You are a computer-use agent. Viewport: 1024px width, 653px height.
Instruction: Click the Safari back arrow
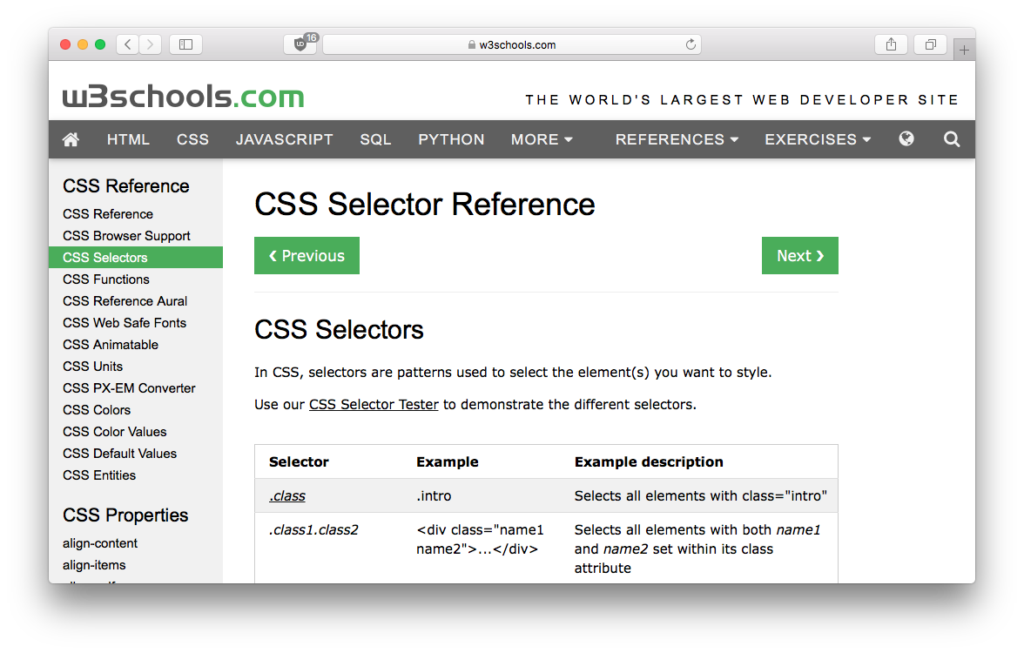pyautogui.click(x=128, y=44)
